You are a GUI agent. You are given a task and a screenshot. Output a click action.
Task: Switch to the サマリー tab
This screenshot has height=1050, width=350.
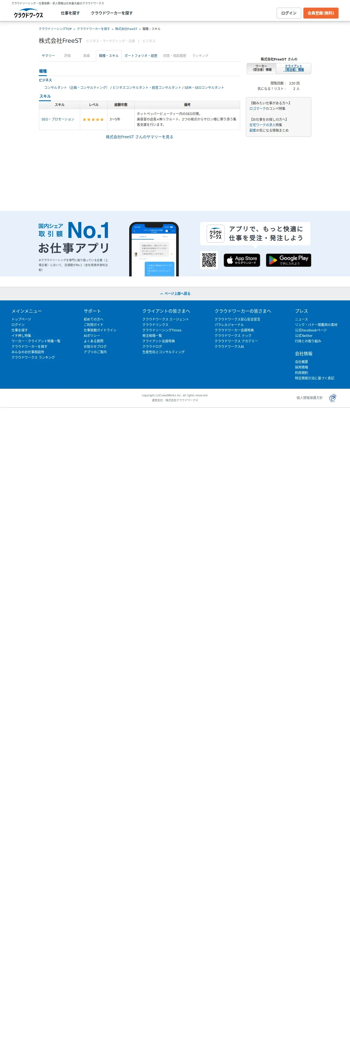(48, 56)
